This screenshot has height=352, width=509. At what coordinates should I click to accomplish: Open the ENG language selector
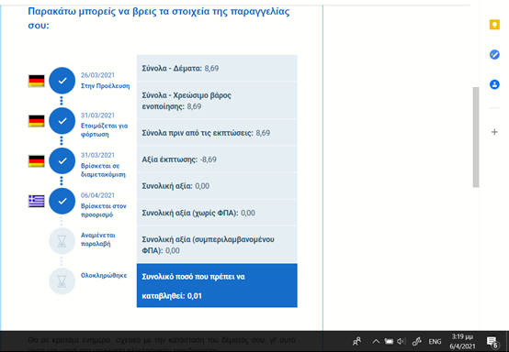435,342
